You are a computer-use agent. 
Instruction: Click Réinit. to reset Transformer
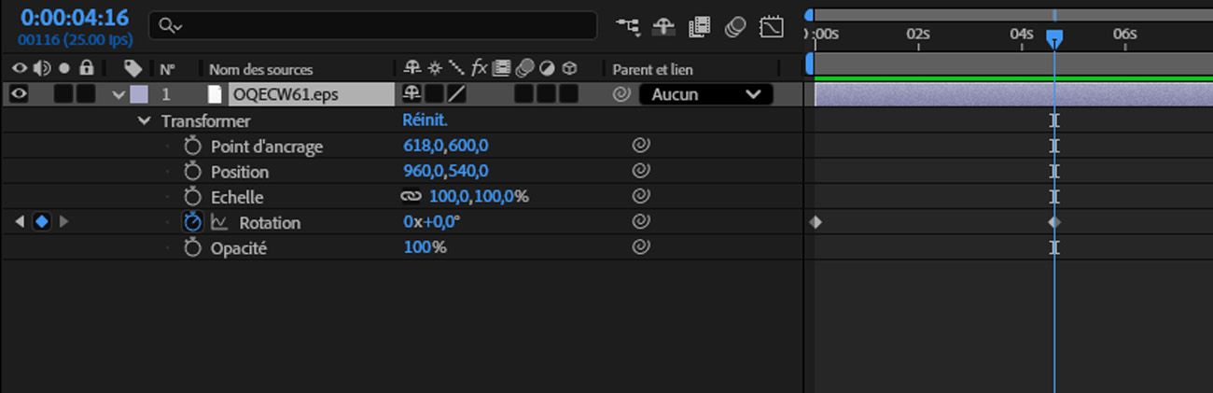(x=425, y=120)
